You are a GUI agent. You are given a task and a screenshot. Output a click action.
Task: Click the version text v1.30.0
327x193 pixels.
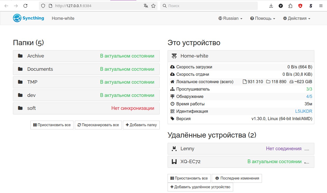point(282,119)
